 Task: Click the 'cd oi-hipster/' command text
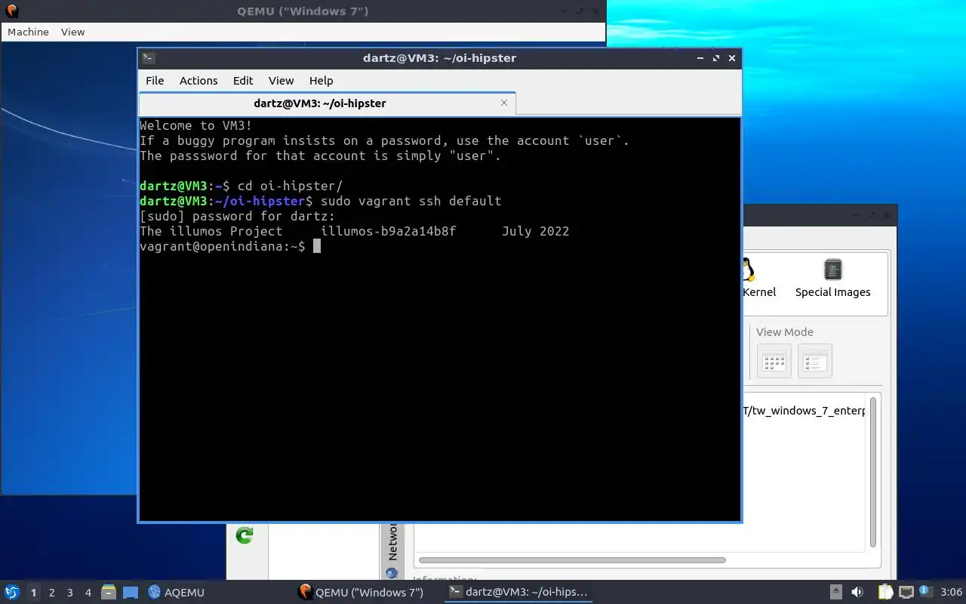point(290,186)
